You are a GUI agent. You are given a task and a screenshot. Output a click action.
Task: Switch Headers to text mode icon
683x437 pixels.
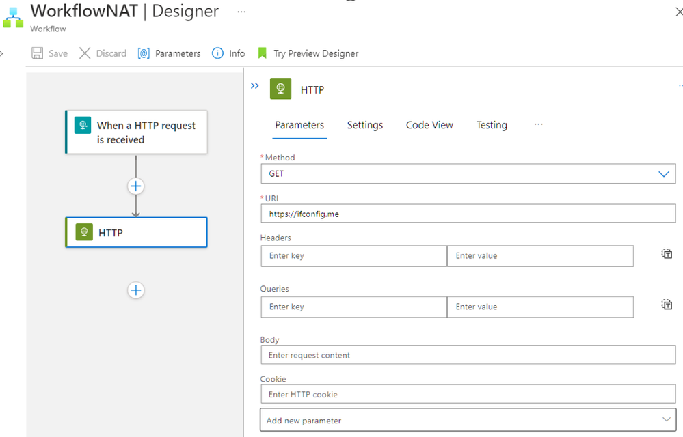click(667, 253)
